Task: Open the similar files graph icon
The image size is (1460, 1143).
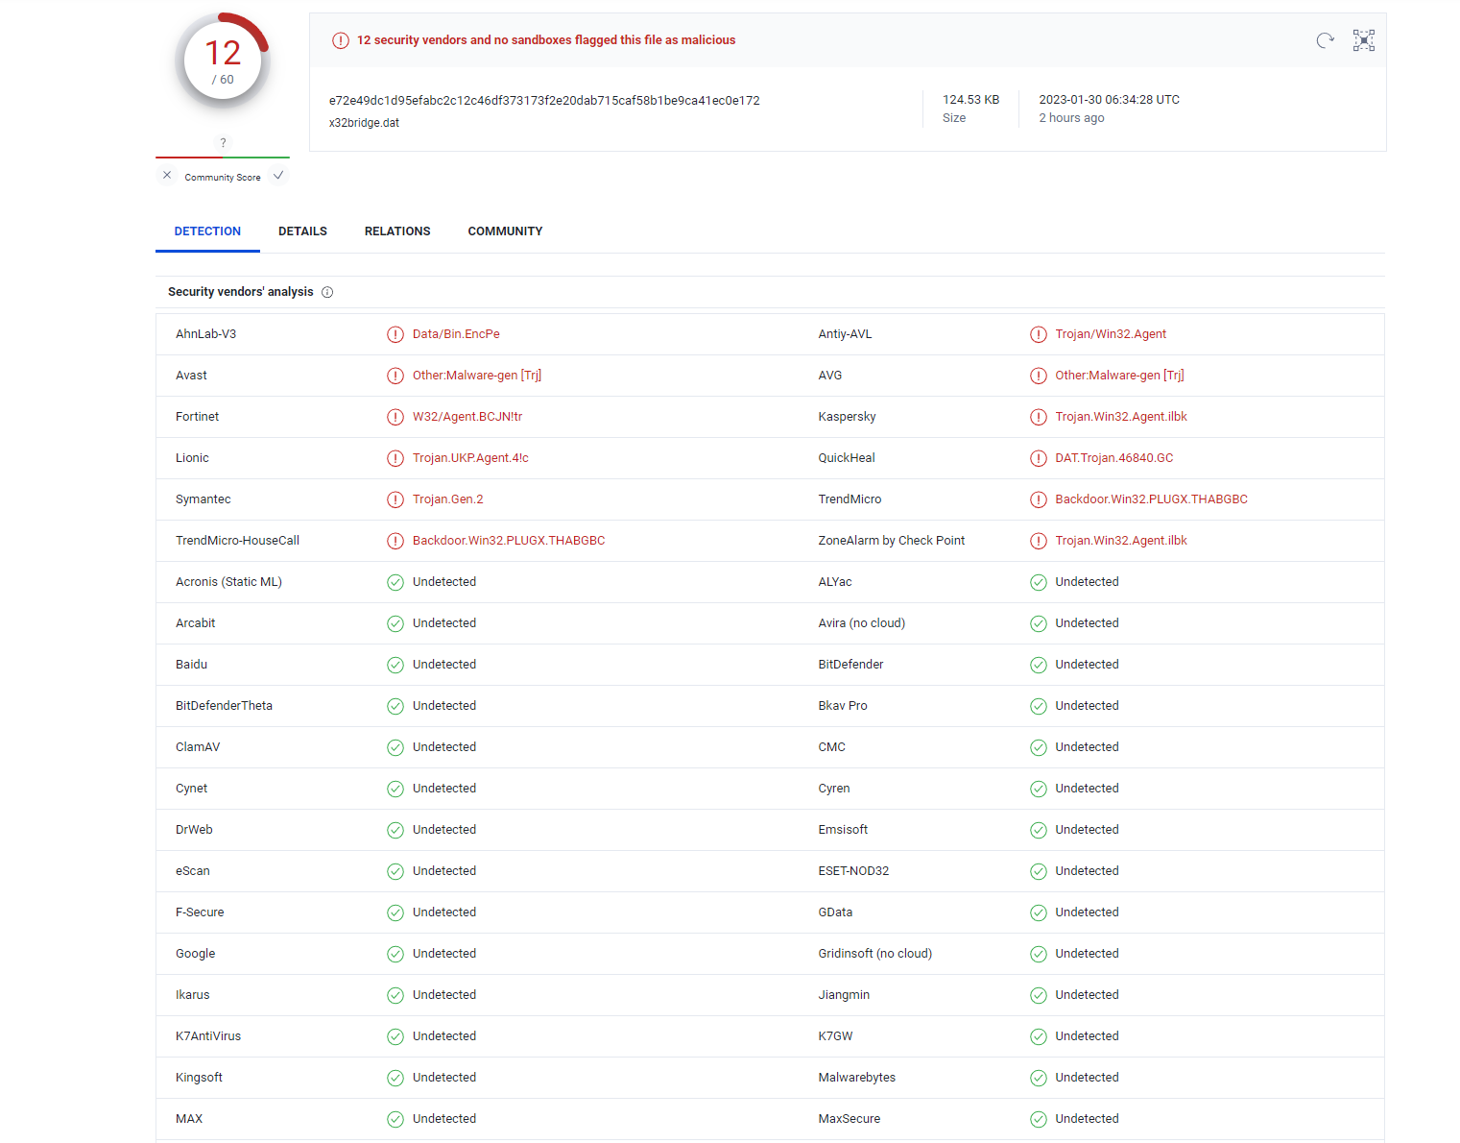Action: [x=1364, y=40]
